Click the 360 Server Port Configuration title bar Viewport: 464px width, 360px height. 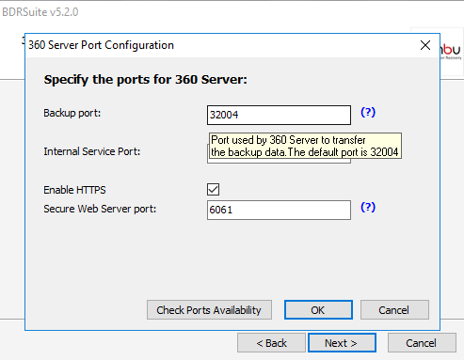219,45
